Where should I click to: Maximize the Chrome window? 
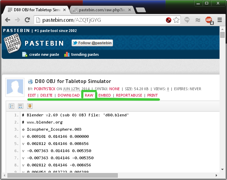[x=207, y=3]
